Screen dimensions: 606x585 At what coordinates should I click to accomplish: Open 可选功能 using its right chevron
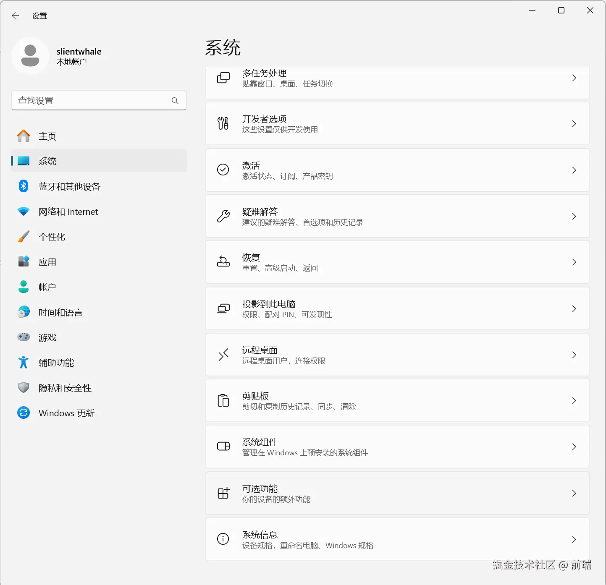coord(574,493)
